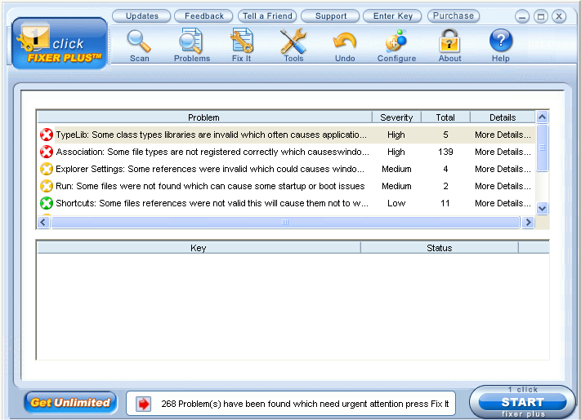Click the red arrow icon in status bar
Viewport: 581px width, 420px height.
pyautogui.click(x=143, y=404)
